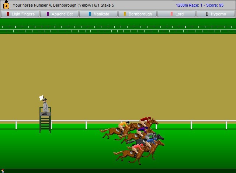
Task: Click the Manikato horse button
Action: click(x=98, y=14)
